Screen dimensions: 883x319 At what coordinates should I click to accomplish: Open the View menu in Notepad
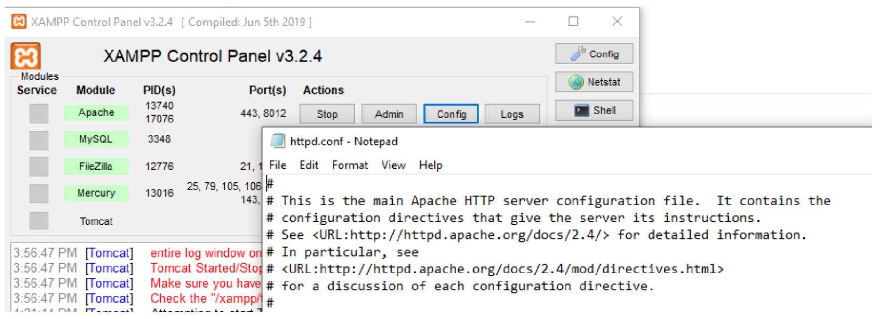click(393, 165)
